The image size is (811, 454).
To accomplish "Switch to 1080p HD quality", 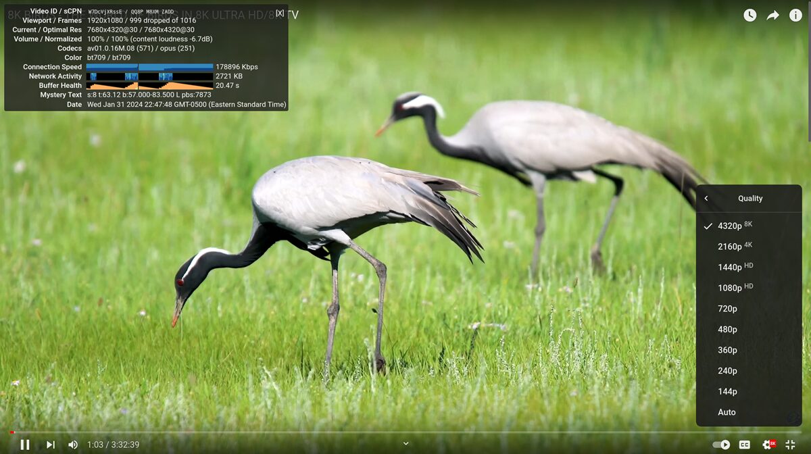I will coord(749,288).
